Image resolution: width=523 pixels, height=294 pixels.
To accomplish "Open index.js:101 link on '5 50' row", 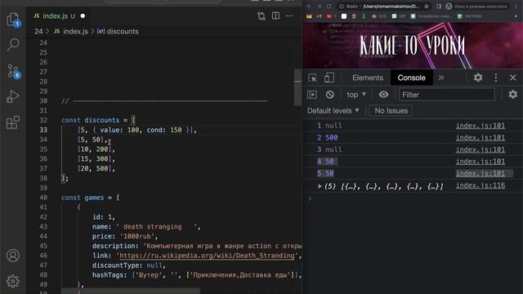I will click(x=481, y=173).
